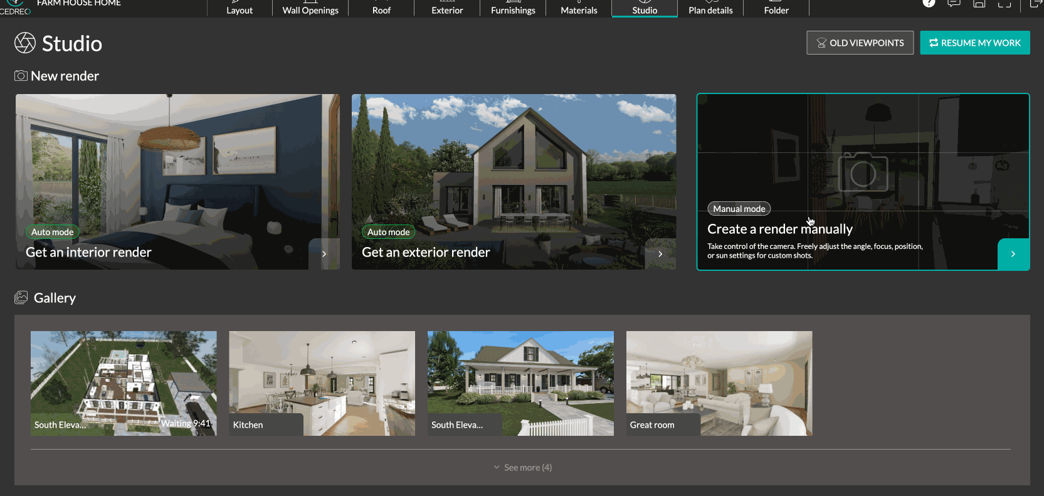Click the New render heading text
This screenshot has height=496, width=1044.
click(x=65, y=76)
